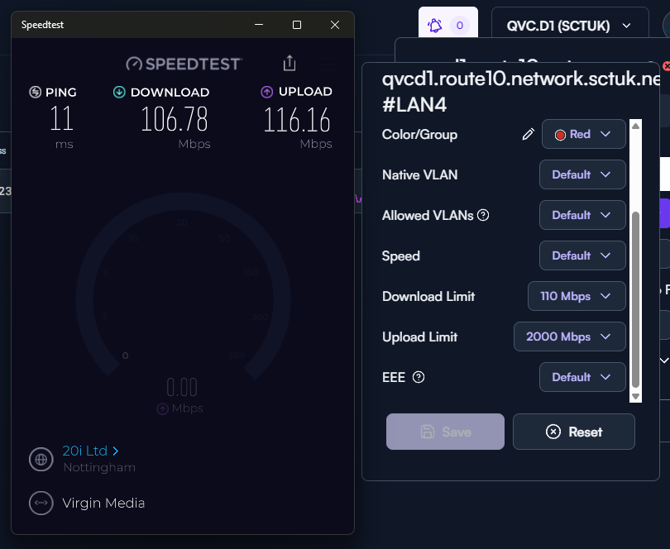
Task: Click the pencil edit icon beside Color/Group
Action: click(529, 135)
